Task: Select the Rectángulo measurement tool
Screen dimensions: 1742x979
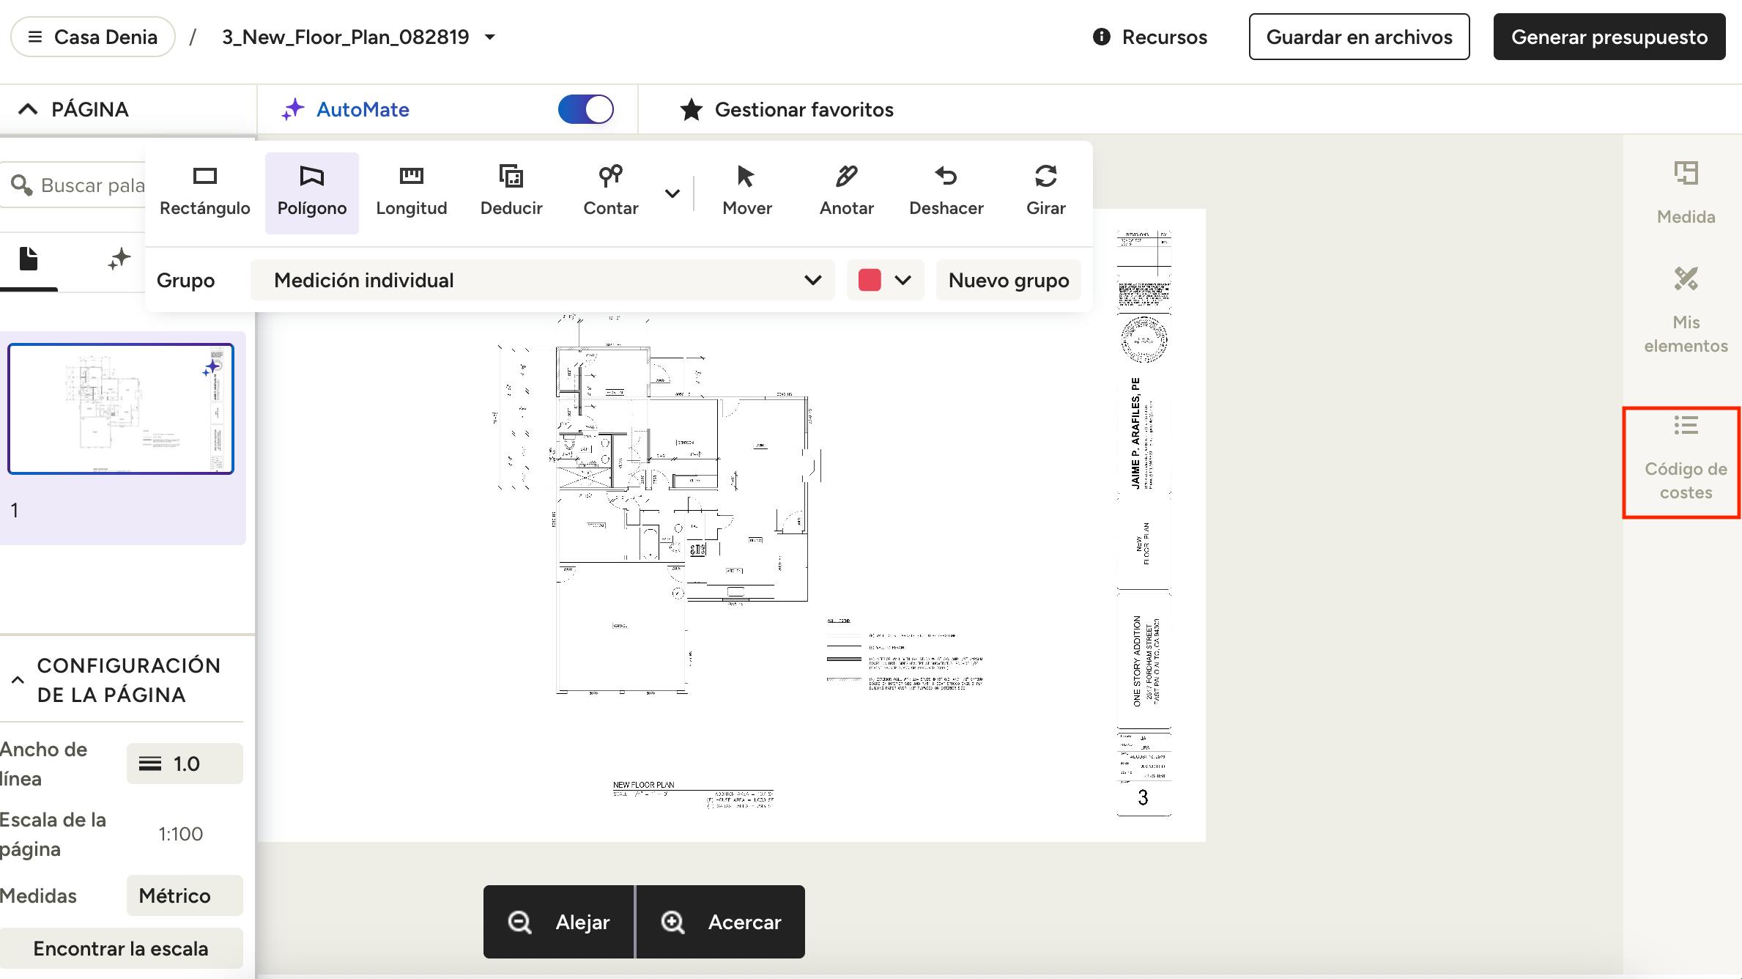Action: (x=205, y=193)
